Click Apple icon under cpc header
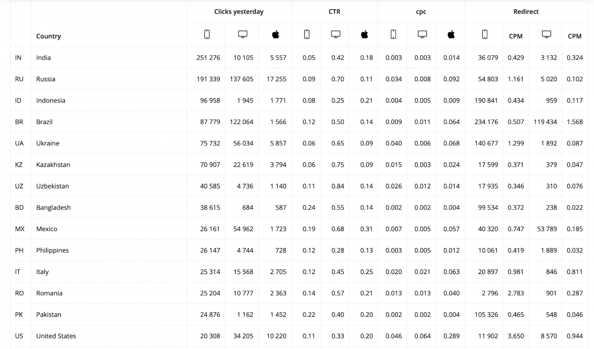 coord(451,35)
